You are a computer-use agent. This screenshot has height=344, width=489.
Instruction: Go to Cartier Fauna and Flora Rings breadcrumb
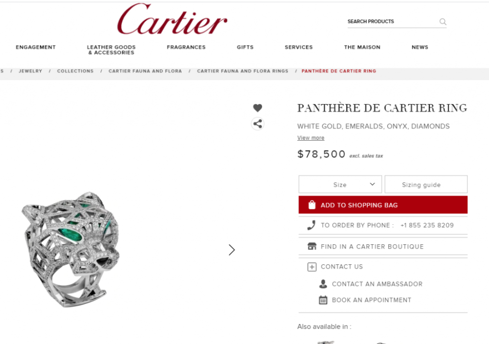(243, 71)
